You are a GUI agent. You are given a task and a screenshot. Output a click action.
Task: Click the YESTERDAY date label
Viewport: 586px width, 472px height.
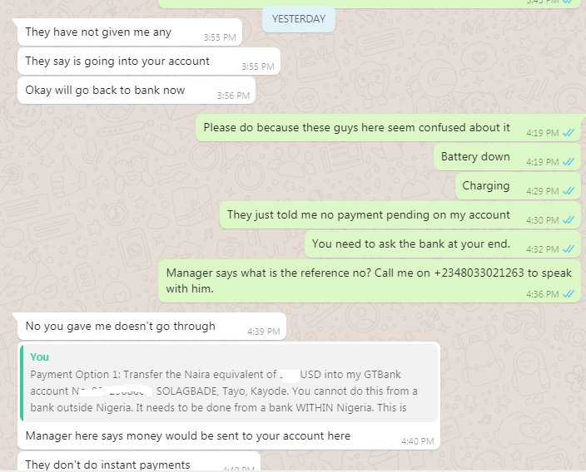tap(299, 19)
